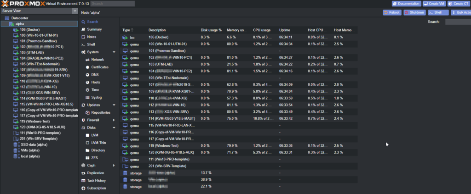Select the 106 (Docker) container icon in tree
The image size is (471, 194).
tap(16, 30)
